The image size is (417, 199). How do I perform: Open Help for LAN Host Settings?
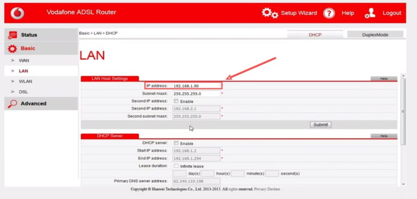coord(384,79)
